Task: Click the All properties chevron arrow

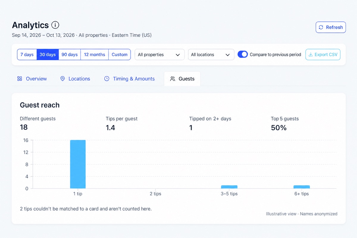Action: click(x=178, y=55)
